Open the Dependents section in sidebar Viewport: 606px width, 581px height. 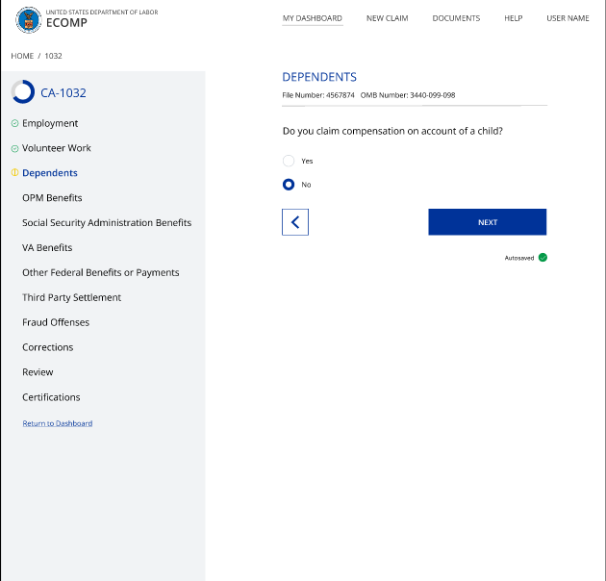tap(50, 173)
